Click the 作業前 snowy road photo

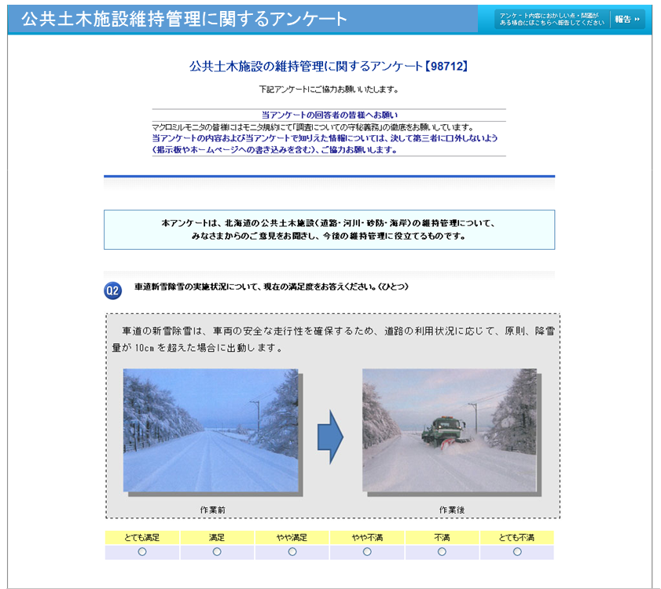[211, 430]
